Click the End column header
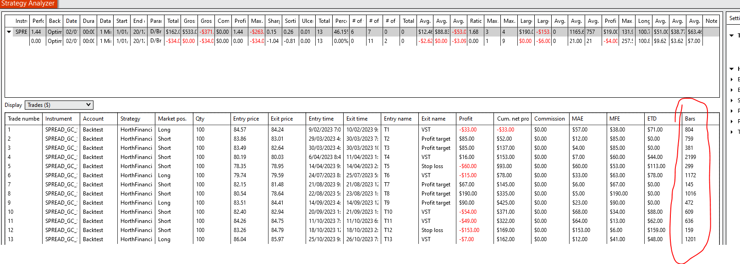 pos(139,21)
